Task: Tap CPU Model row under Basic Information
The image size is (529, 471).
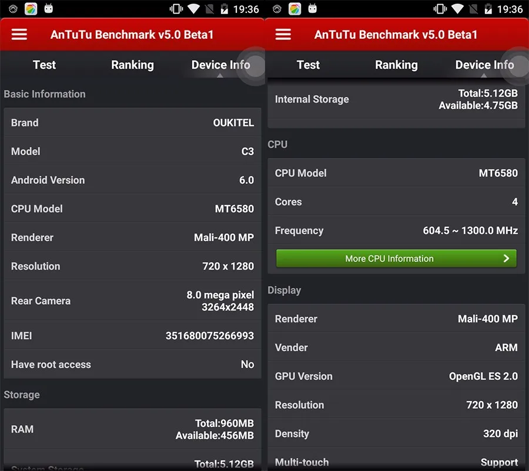Action: click(x=132, y=208)
